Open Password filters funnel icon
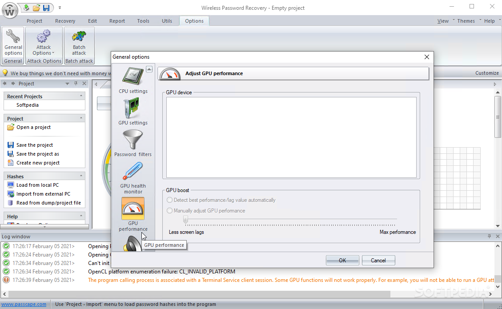Screen dimensions: 502x309 click(x=133, y=139)
